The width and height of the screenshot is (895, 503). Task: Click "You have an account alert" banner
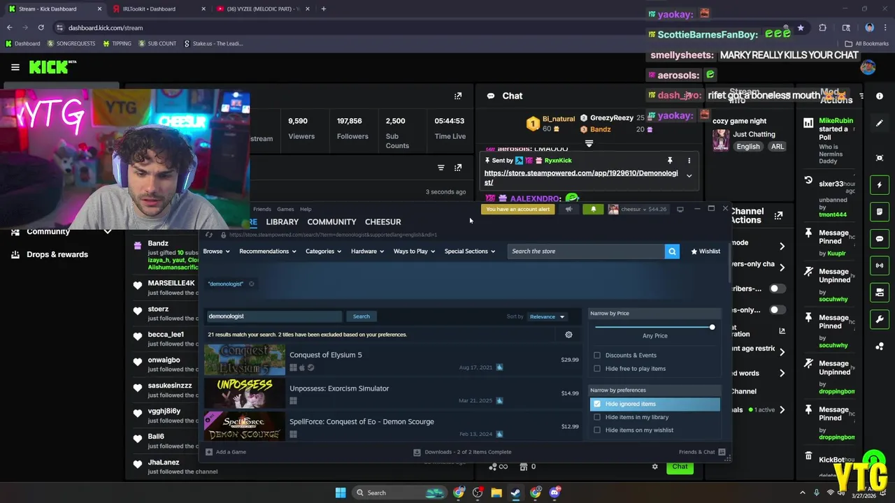[518, 209]
